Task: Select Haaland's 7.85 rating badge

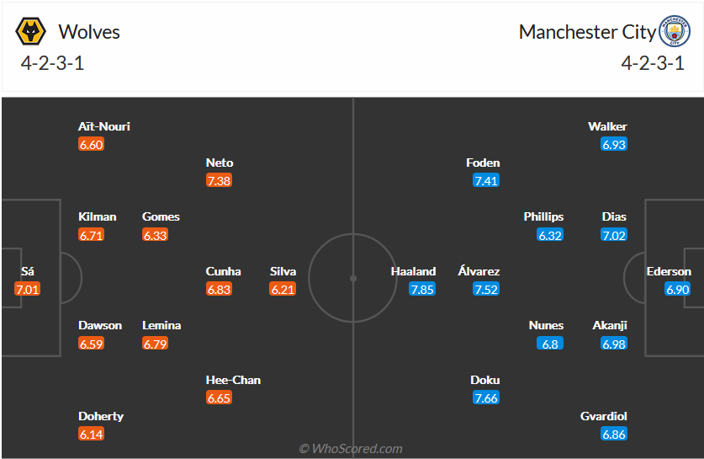Action: (x=422, y=289)
